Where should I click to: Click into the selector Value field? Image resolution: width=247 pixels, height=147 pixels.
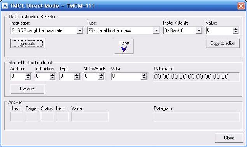click(220, 30)
